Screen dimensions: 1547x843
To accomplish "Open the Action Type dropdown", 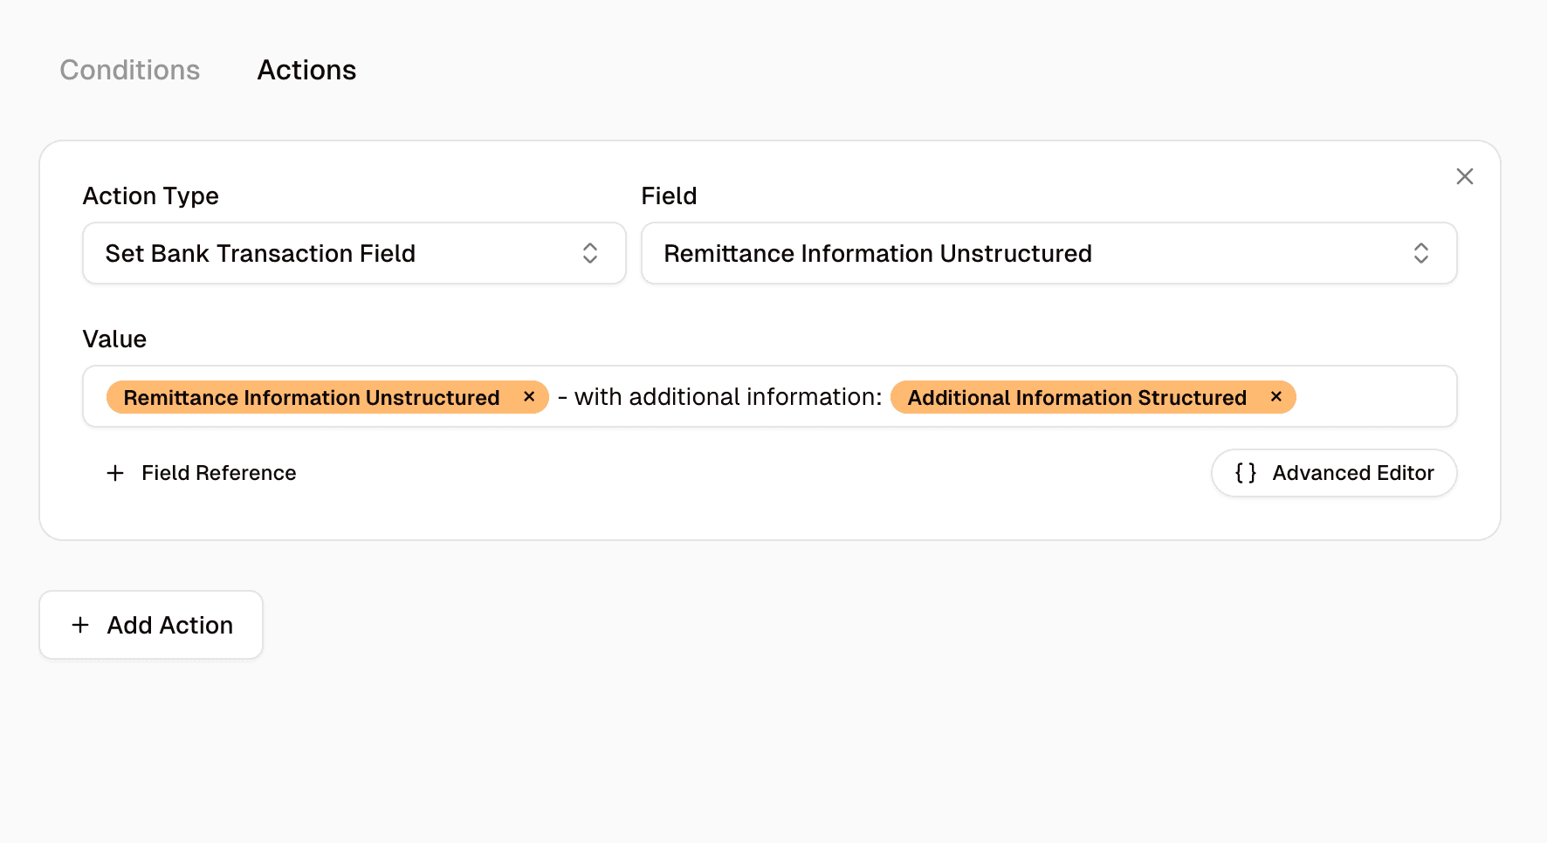I will (x=354, y=253).
